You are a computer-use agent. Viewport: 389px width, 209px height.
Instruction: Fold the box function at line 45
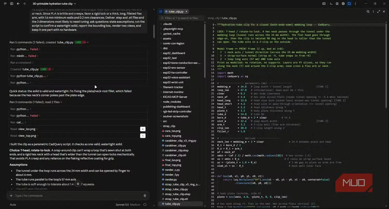tap(216, 176)
